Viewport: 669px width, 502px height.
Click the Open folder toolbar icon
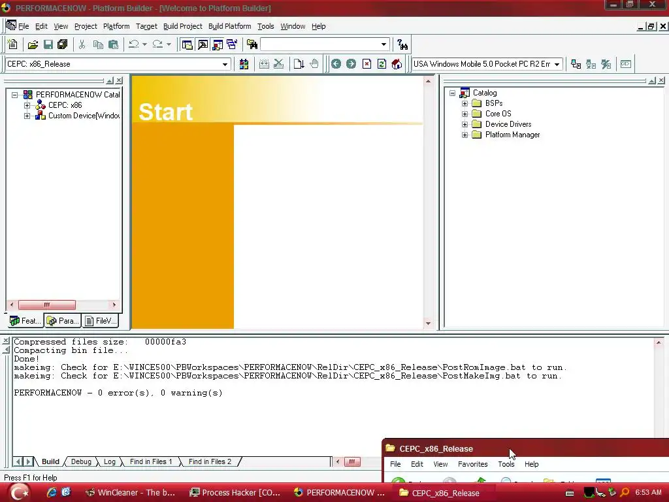[x=33, y=44]
